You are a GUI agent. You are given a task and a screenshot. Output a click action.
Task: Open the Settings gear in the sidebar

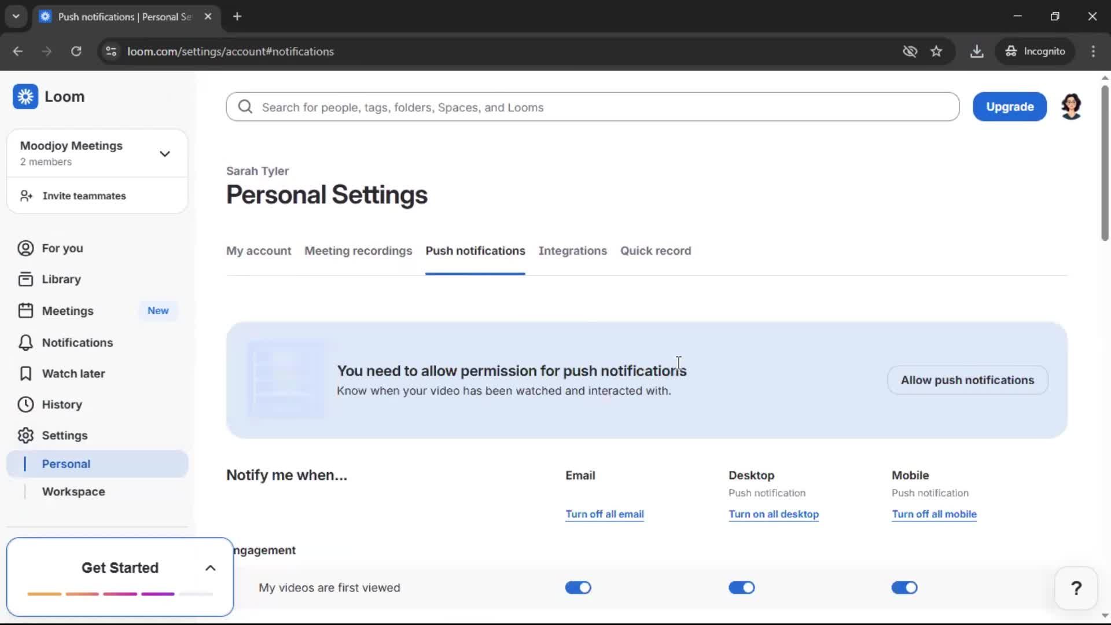tap(25, 435)
